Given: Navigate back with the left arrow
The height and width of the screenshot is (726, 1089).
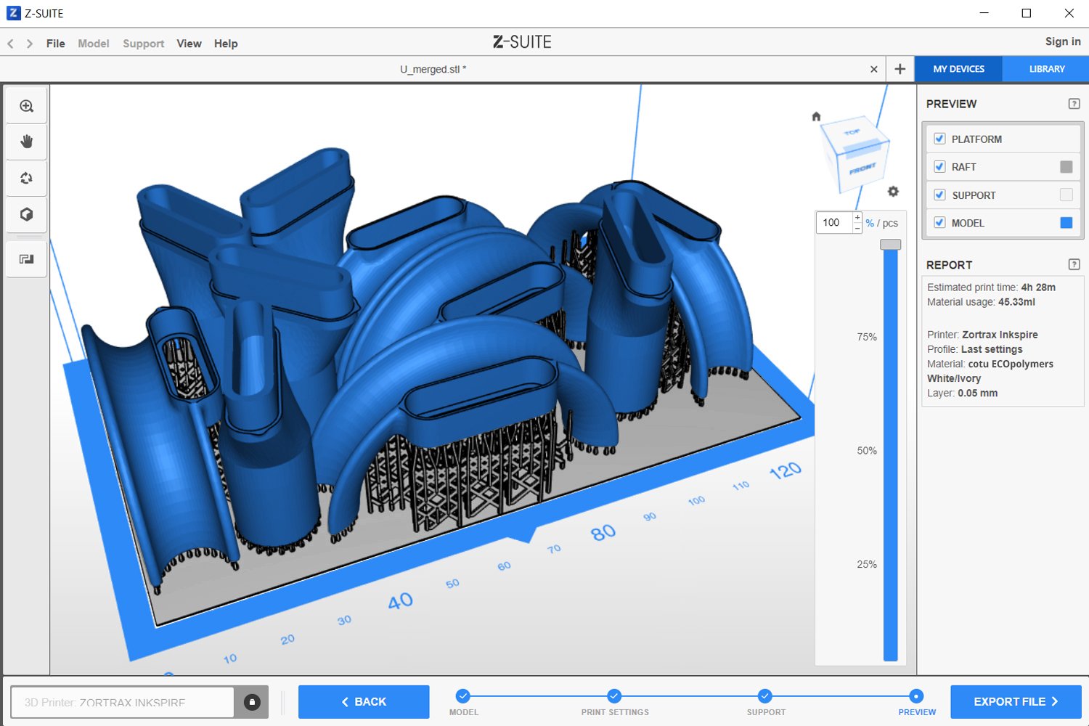Looking at the screenshot, I should (x=11, y=44).
